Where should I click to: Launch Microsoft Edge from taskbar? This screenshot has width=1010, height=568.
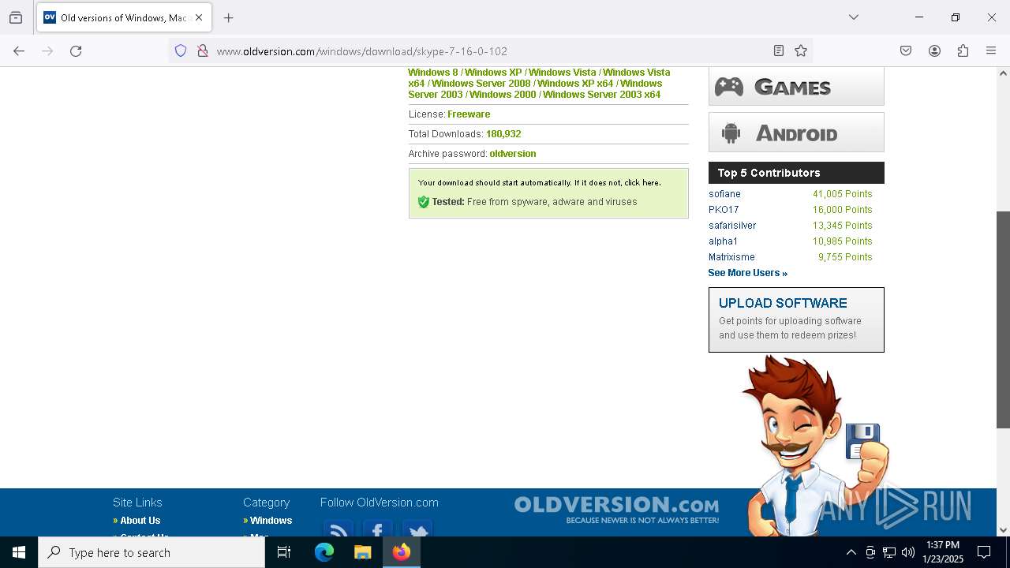click(x=324, y=552)
